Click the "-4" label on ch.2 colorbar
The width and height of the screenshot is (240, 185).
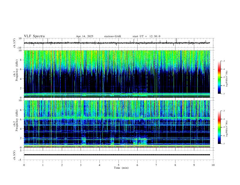pyautogui.click(x=223, y=119)
